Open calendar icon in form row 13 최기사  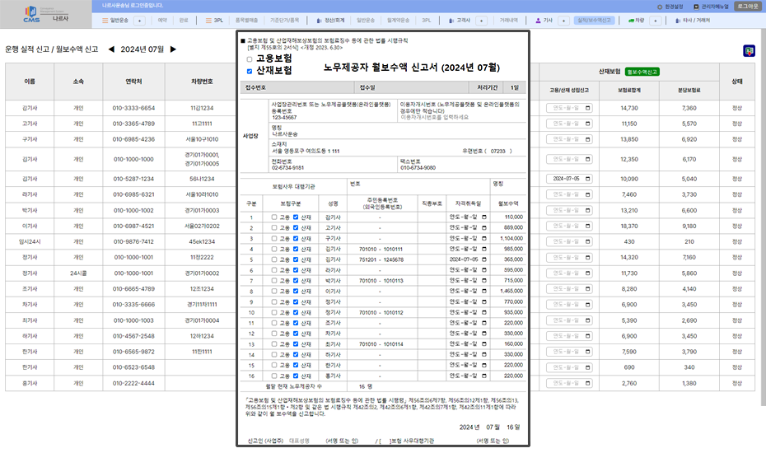coord(484,344)
